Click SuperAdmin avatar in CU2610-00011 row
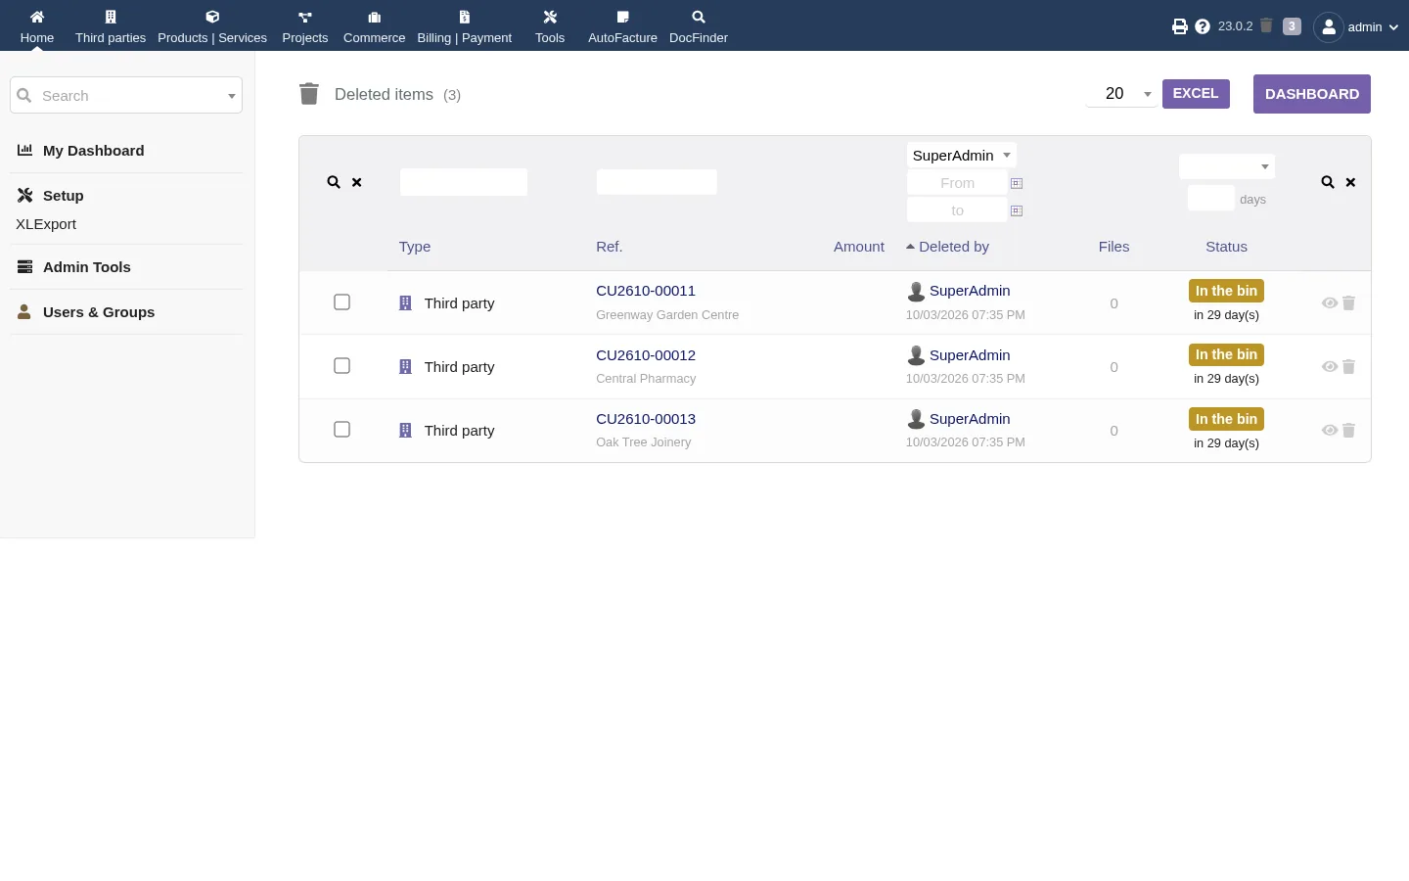The image size is (1409, 881). click(916, 291)
